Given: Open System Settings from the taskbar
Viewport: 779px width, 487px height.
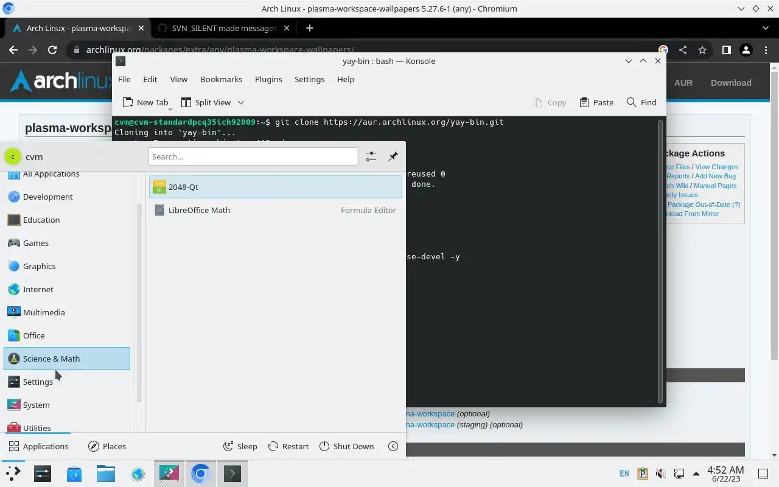Looking at the screenshot, I should pos(43,474).
